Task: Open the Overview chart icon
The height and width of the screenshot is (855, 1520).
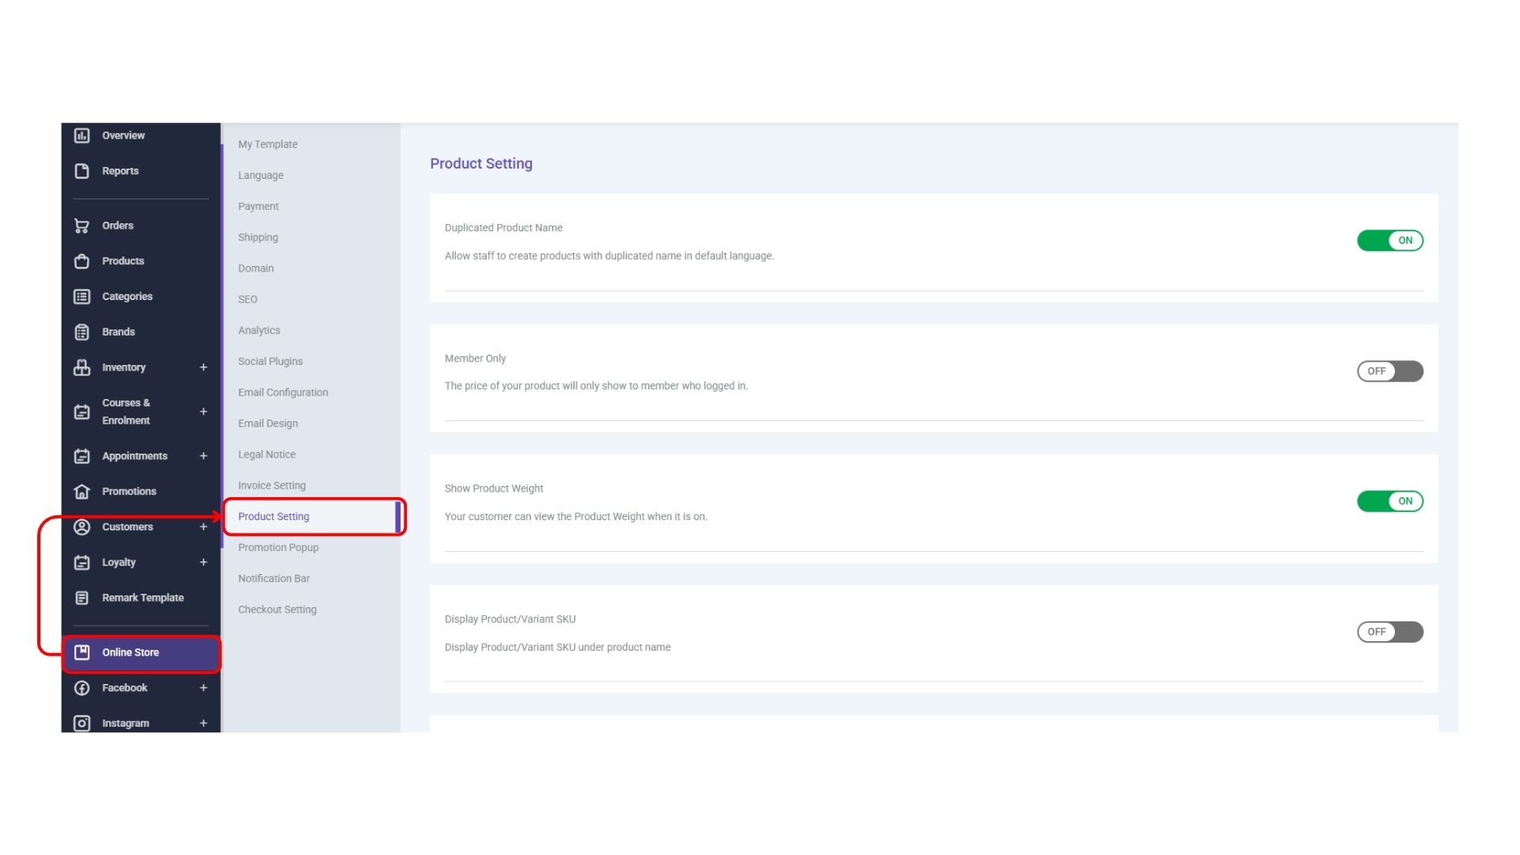Action: (x=82, y=135)
